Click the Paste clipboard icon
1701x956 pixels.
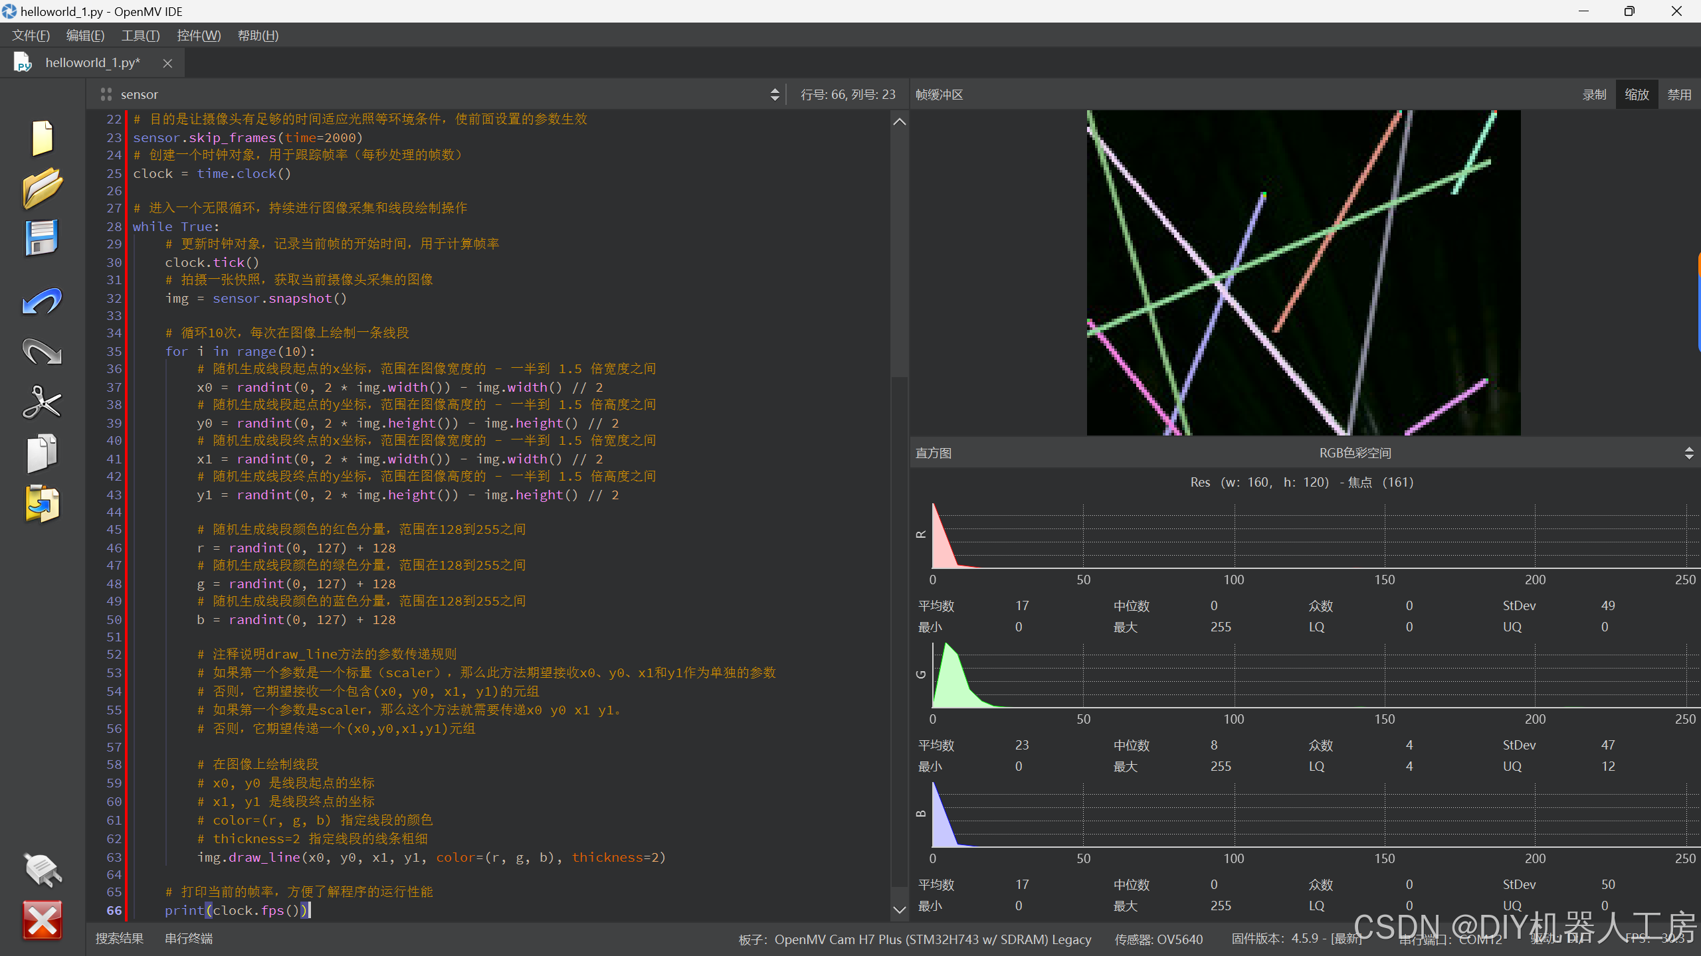[43, 504]
